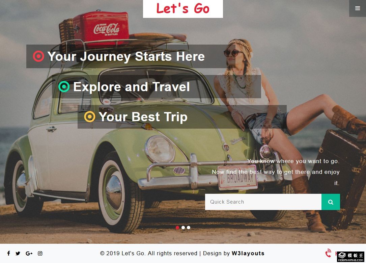Click the mobanwang watermark badge
This screenshot has width=366, height=263.
point(350,257)
